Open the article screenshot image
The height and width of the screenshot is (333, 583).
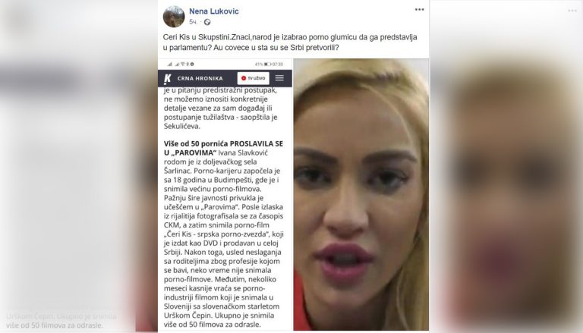(x=225, y=194)
